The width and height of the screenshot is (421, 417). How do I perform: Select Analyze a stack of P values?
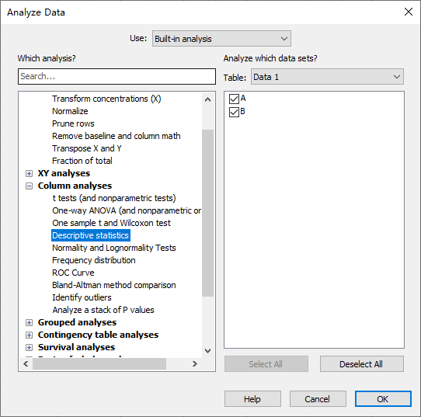point(103,310)
